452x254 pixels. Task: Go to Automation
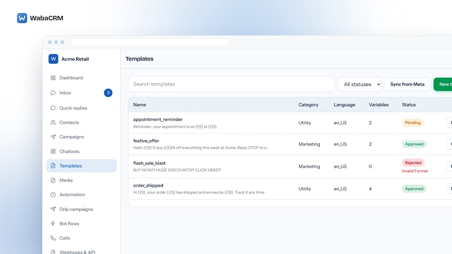click(x=81, y=195)
